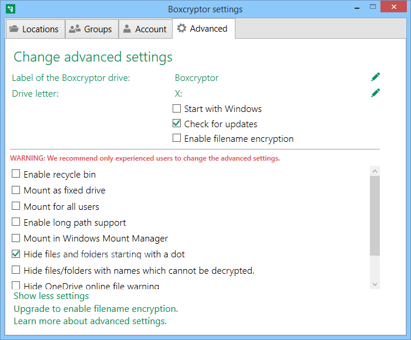Screen dimensions: 411x340
Task: Open the Account tab
Action: tap(145, 29)
